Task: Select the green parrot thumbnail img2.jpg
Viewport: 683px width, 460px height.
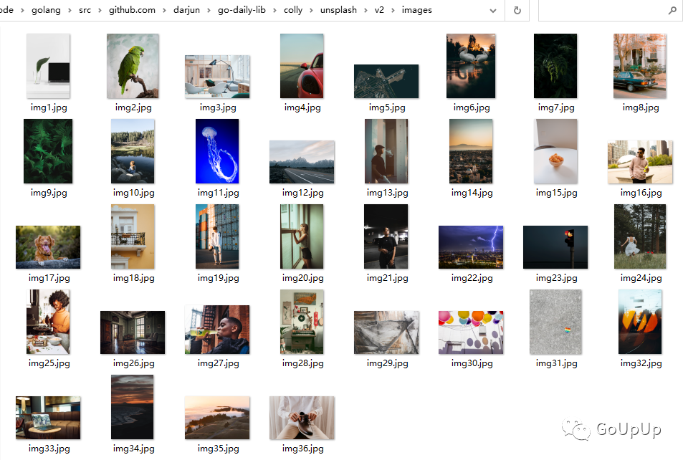Action: (x=133, y=66)
